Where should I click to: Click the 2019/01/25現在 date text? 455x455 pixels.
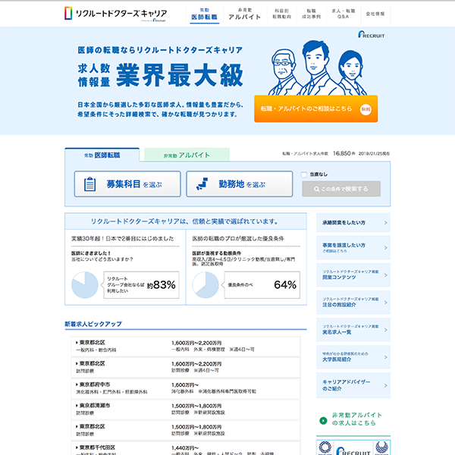point(374,153)
